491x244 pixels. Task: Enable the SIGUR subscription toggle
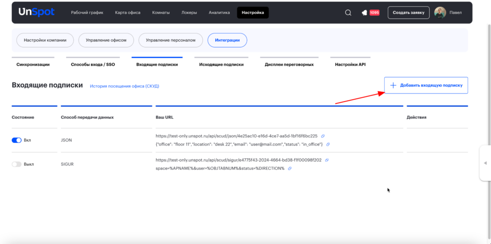(x=17, y=164)
